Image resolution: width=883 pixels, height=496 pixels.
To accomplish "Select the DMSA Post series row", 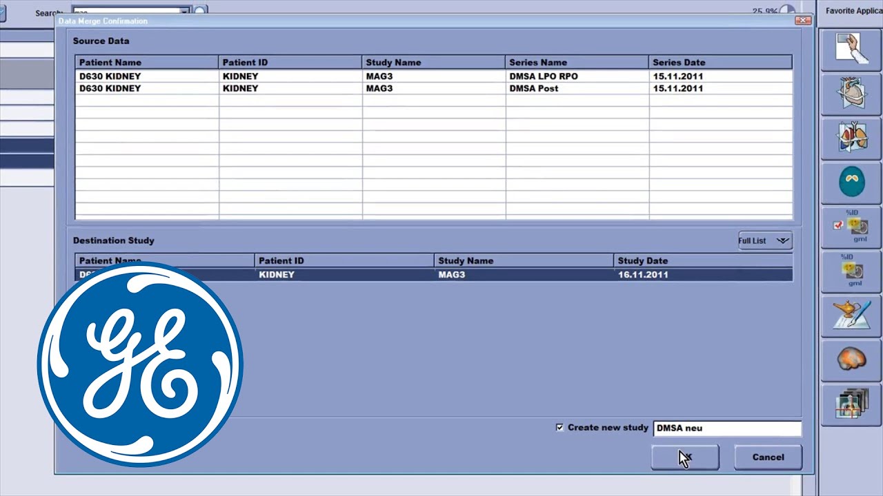I will tap(433, 89).
